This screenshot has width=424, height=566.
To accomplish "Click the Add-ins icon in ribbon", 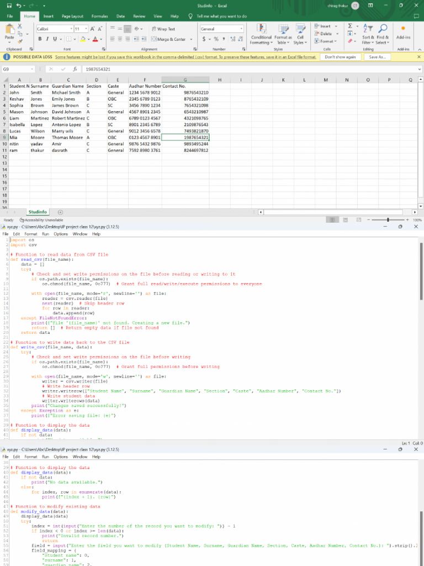I will (x=404, y=33).
